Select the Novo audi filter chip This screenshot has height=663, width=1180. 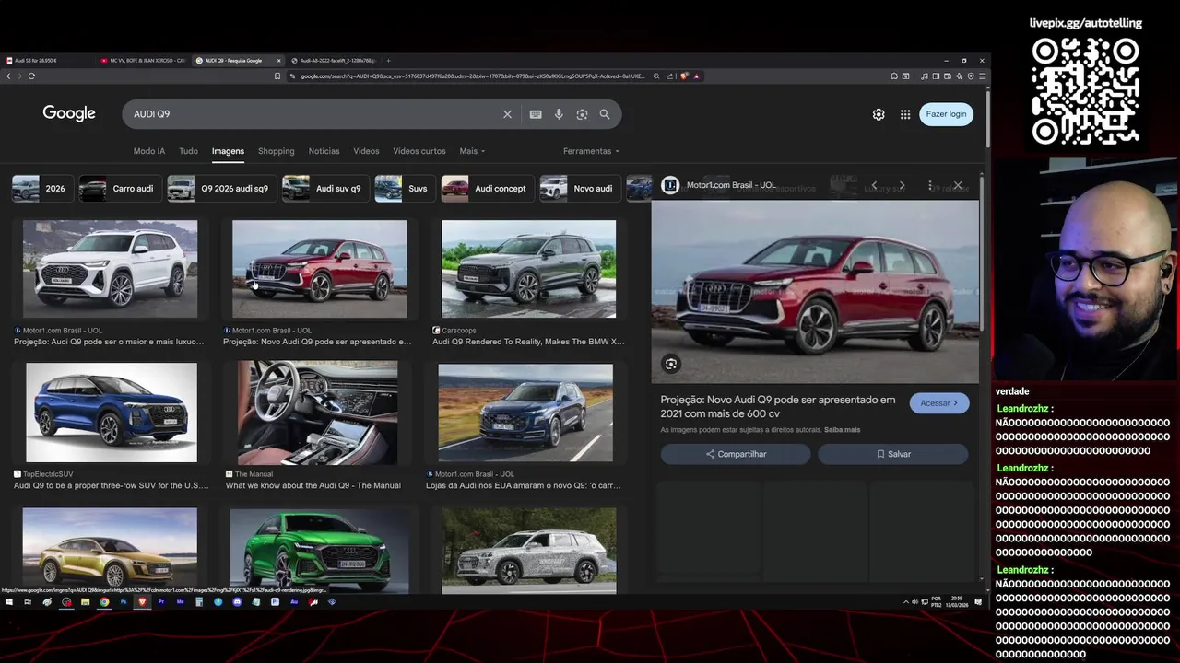point(578,189)
